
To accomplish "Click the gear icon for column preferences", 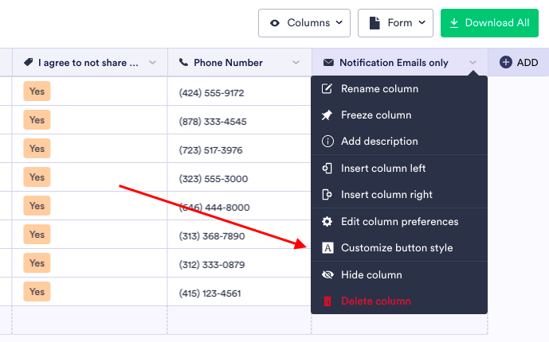I will (x=327, y=222).
